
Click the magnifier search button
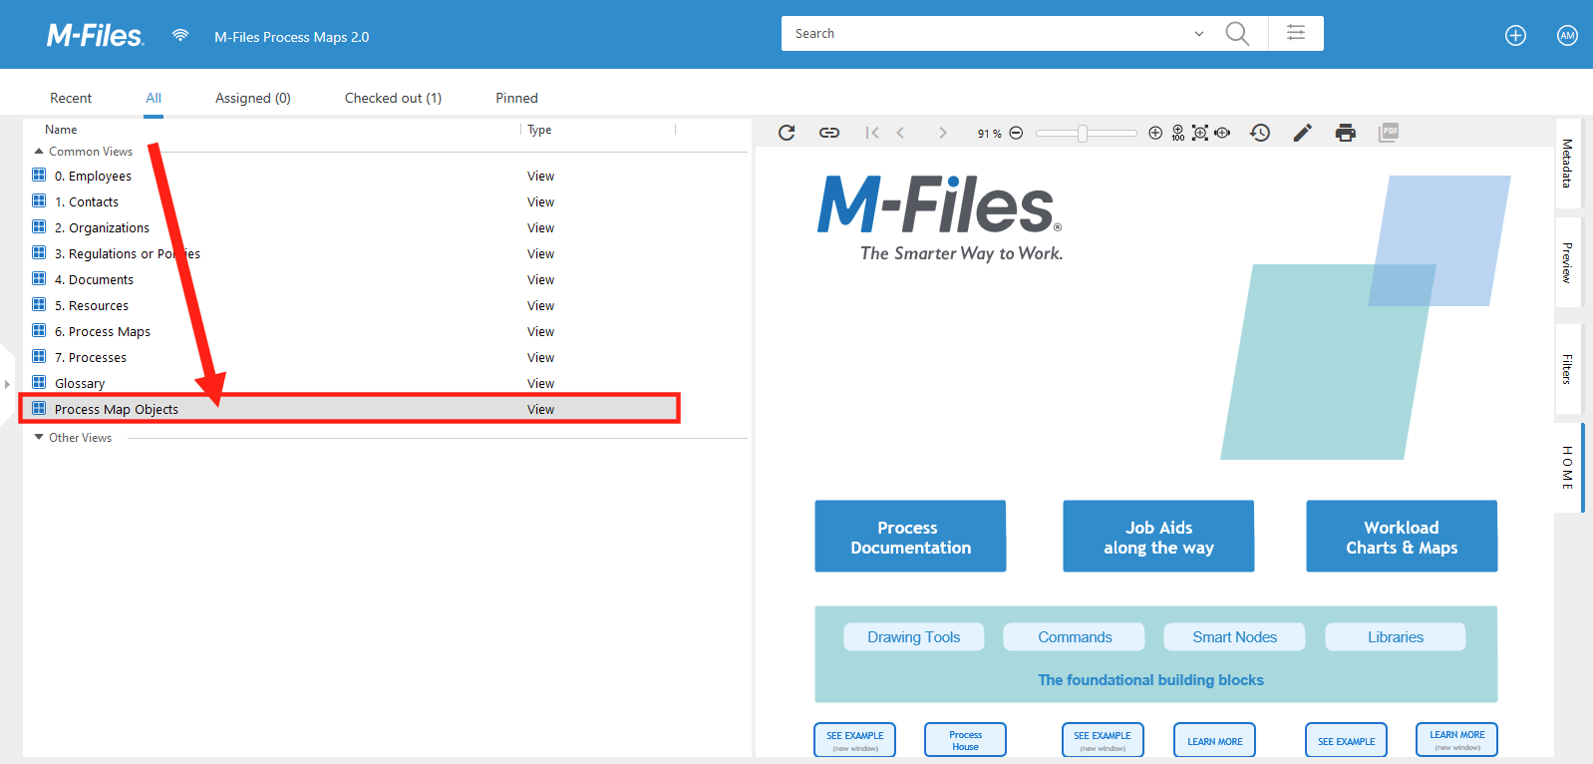1237,33
